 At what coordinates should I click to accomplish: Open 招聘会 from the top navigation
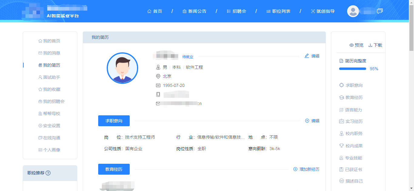point(236,11)
